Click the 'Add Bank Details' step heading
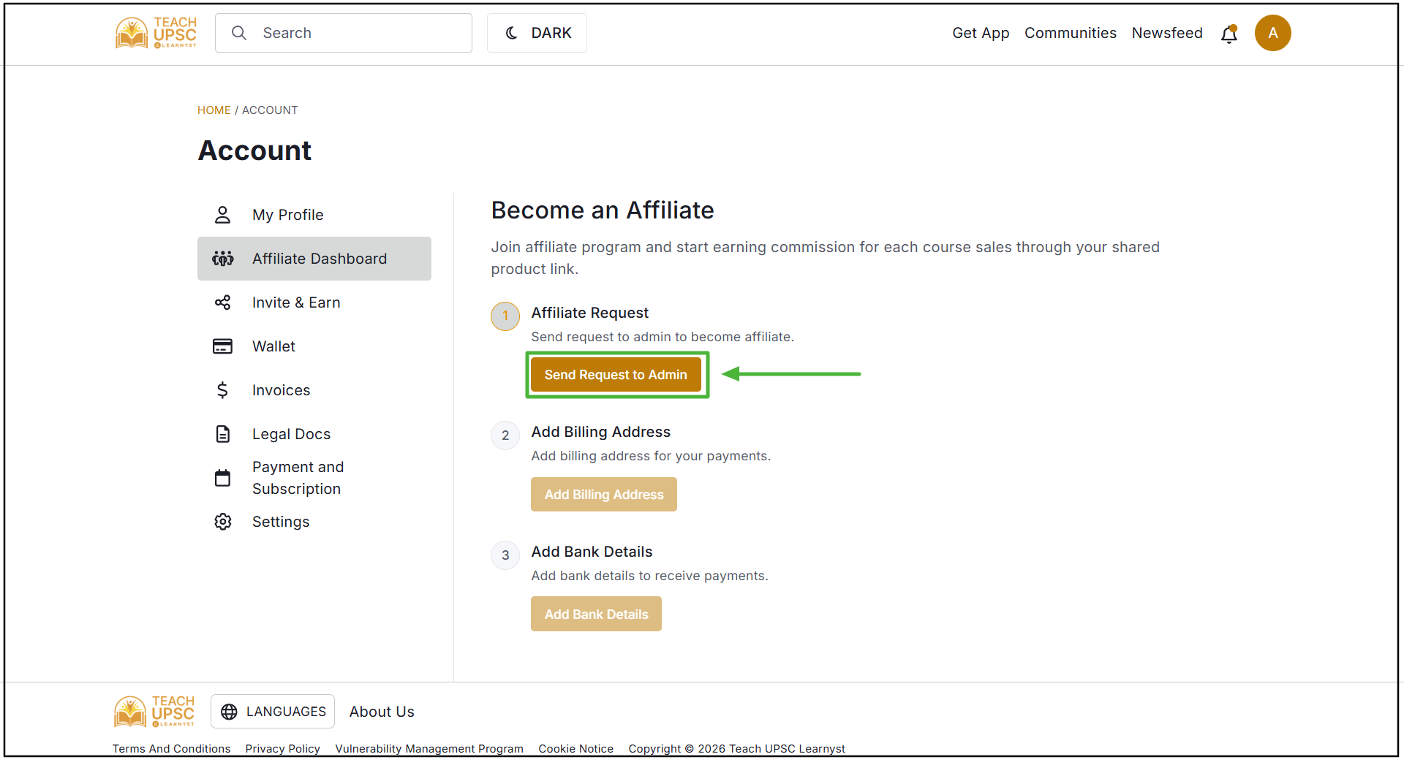 click(592, 552)
